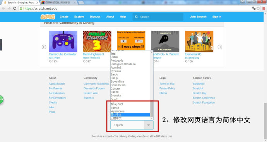
Task: Click the search magnifier icon
Action: [136, 17]
